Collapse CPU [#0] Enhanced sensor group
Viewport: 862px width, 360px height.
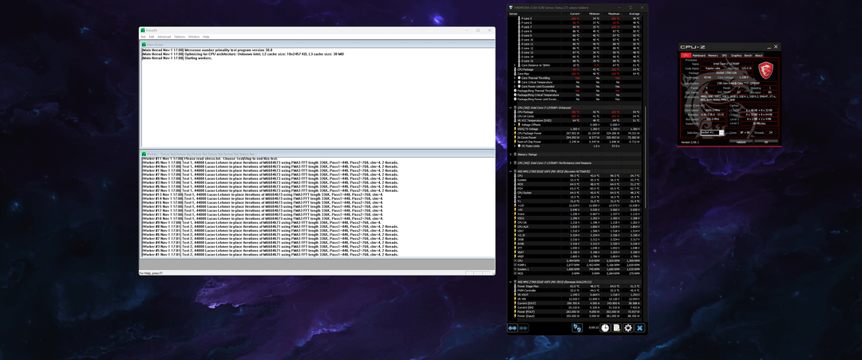coord(511,108)
